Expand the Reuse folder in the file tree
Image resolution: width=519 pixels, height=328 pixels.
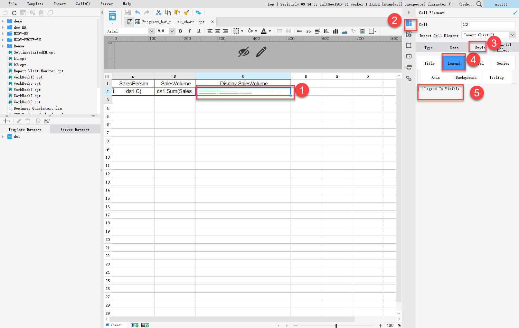[x=3, y=46]
